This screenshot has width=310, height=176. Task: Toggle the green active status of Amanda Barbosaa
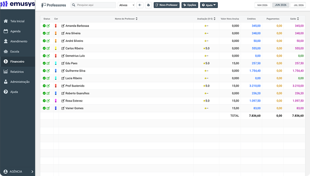click(44, 26)
